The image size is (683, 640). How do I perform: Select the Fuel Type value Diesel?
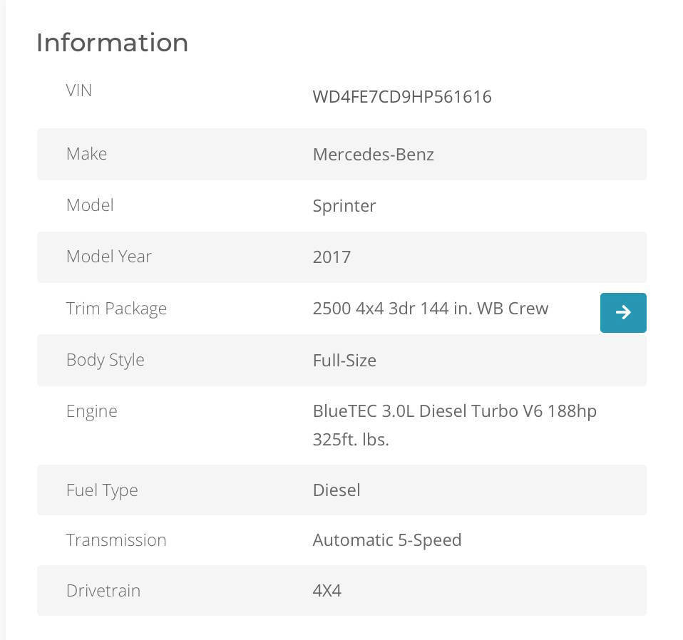pyautogui.click(x=337, y=490)
